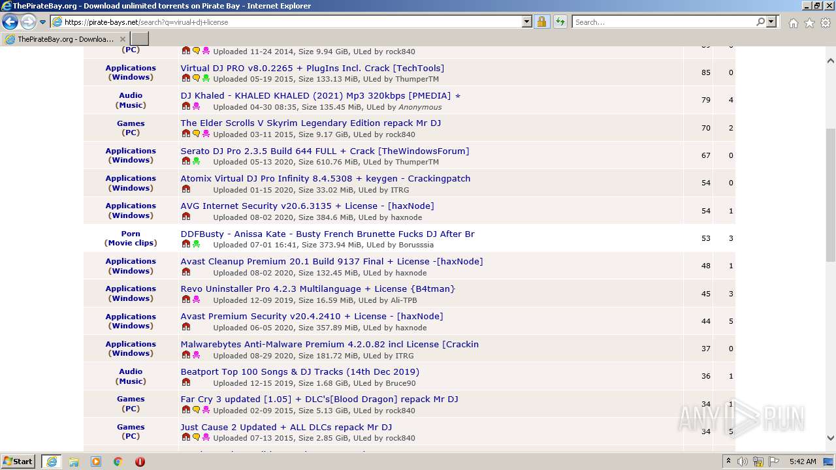Open the Revo Uninstaller Pro 4.2.3 link
The width and height of the screenshot is (836, 470).
(317, 289)
